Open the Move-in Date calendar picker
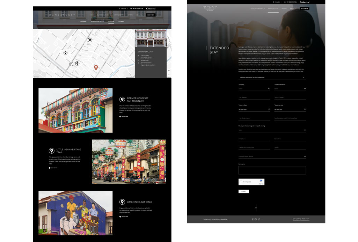 [x=269, y=109]
